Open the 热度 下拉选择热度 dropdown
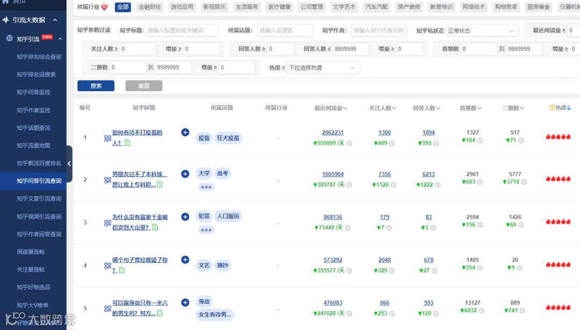Viewport: 580px width, 330px height. tap(323, 68)
